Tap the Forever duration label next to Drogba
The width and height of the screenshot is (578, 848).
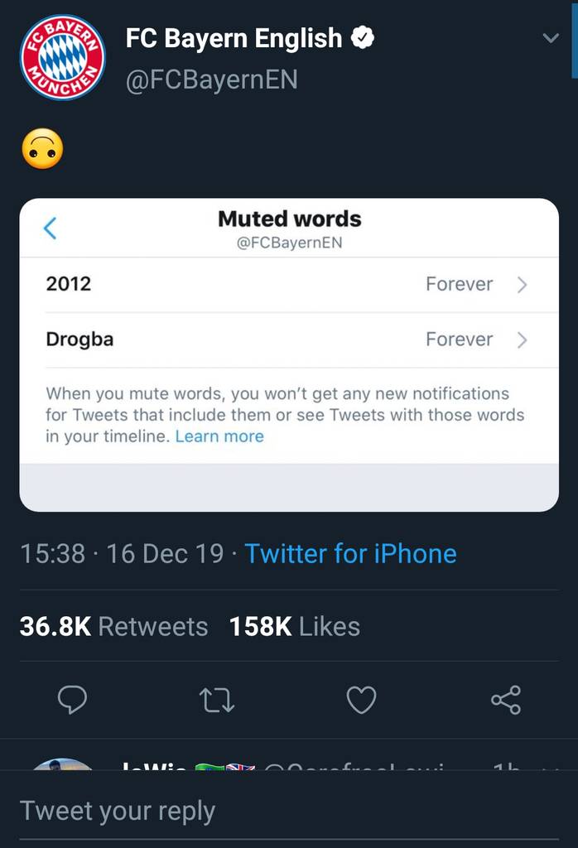[x=459, y=340]
